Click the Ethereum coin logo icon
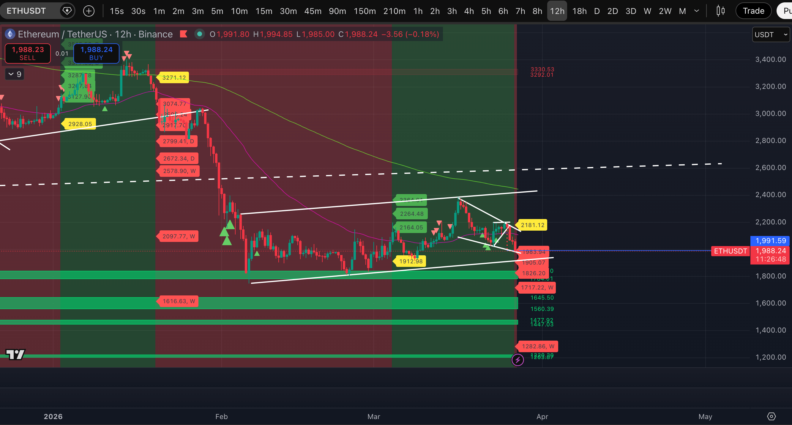Viewport: 792px width, 425px height. tap(10, 34)
